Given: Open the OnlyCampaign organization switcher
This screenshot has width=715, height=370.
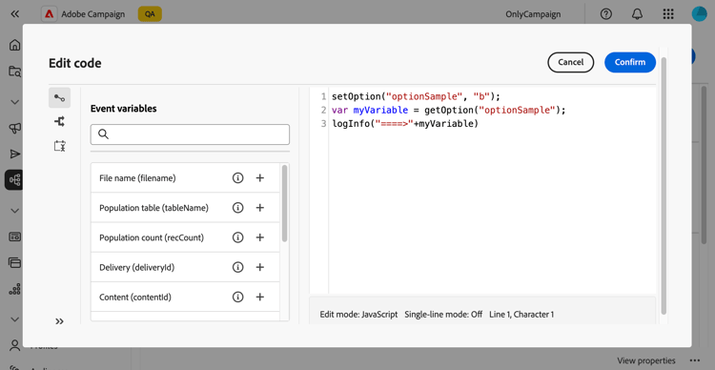Looking at the screenshot, I should click(x=533, y=14).
